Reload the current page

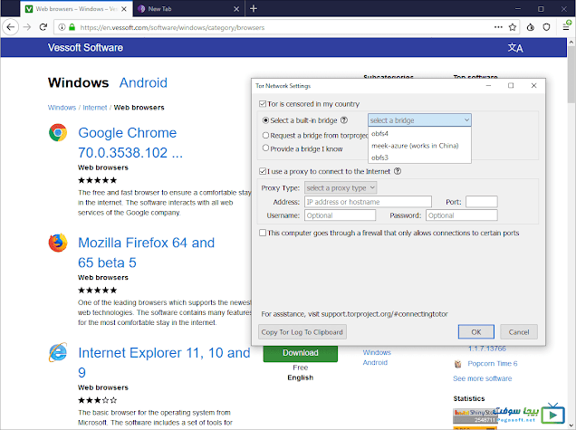point(43,27)
